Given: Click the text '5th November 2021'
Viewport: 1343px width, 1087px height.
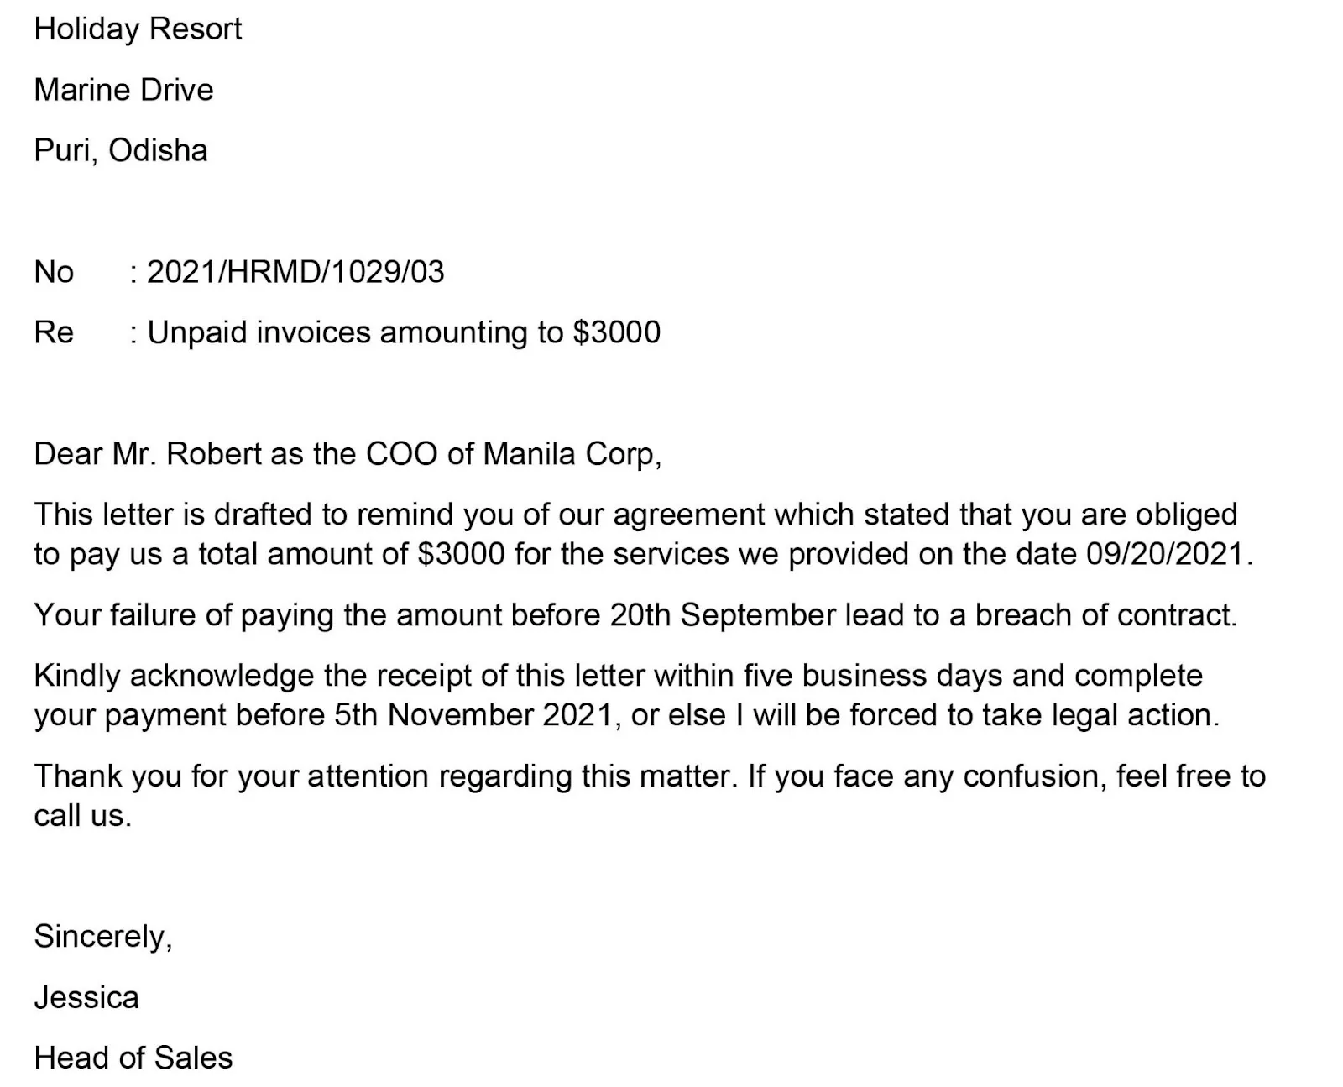Looking at the screenshot, I should tap(473, 715).
